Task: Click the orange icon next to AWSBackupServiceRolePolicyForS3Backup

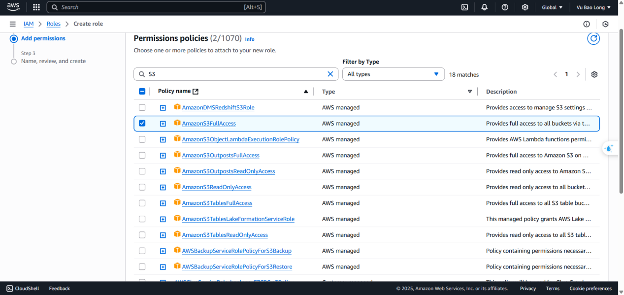Action: point(177,250)
